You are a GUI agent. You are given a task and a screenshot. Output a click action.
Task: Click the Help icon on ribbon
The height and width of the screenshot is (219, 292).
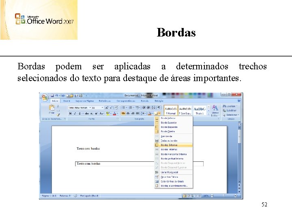(239, 101)
